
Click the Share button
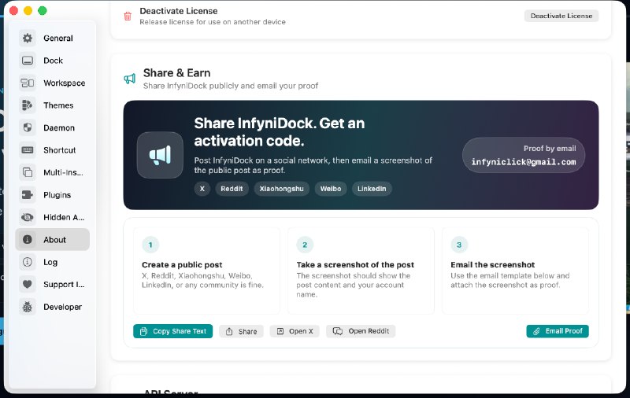pyautogui.click(x=241, y=331)
